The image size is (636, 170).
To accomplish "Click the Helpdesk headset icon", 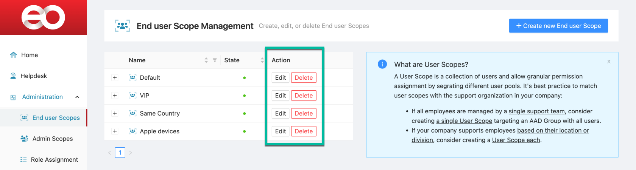I will [13, 76].
